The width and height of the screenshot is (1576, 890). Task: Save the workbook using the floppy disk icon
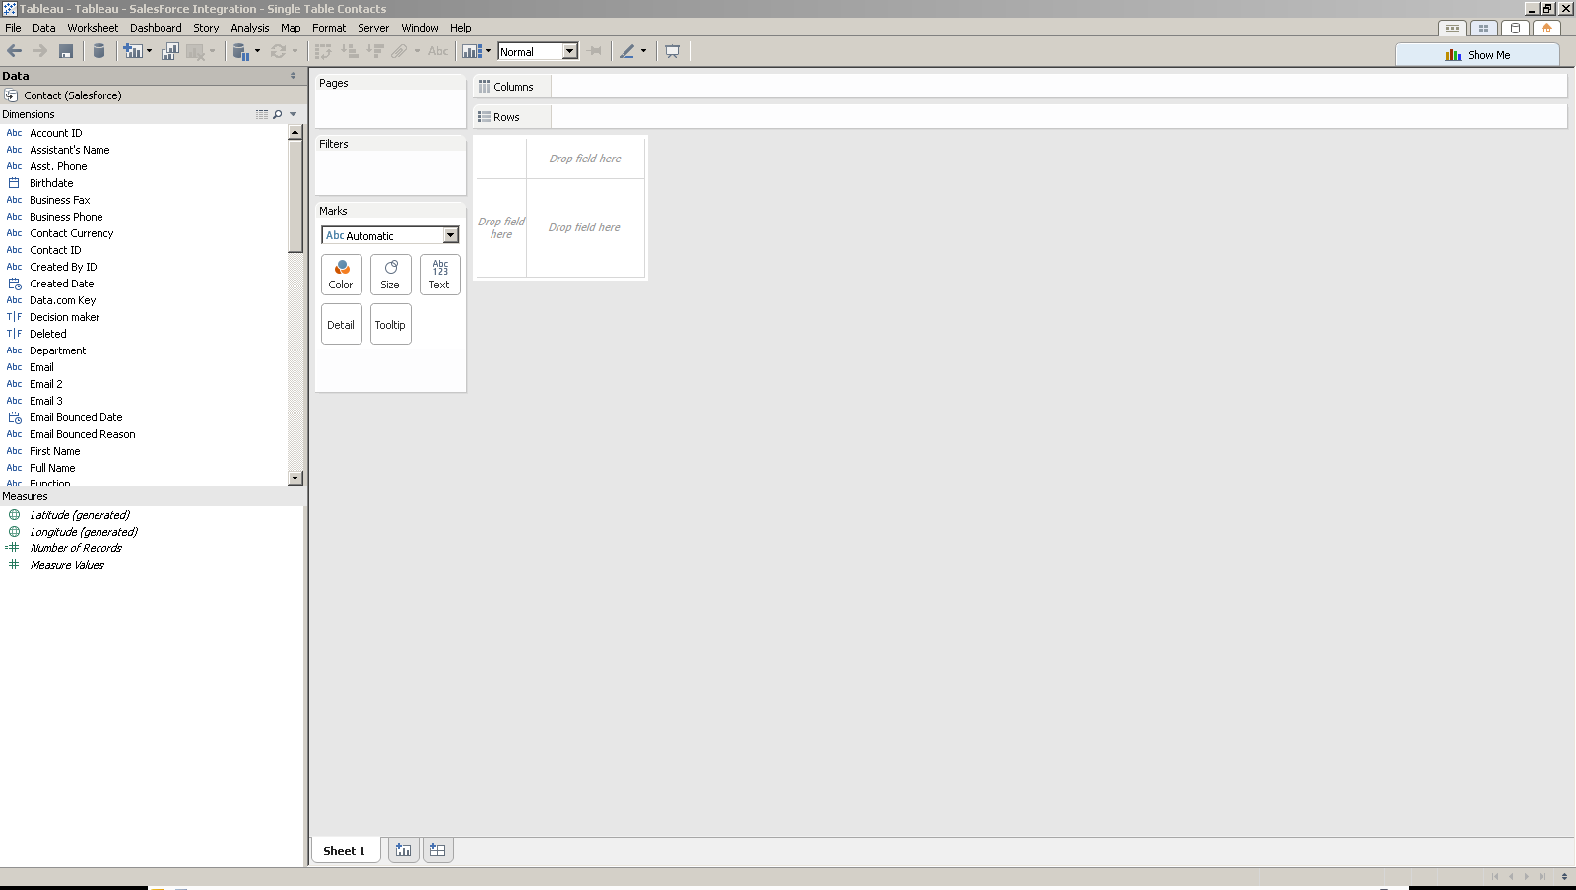(x=66, y=51)
